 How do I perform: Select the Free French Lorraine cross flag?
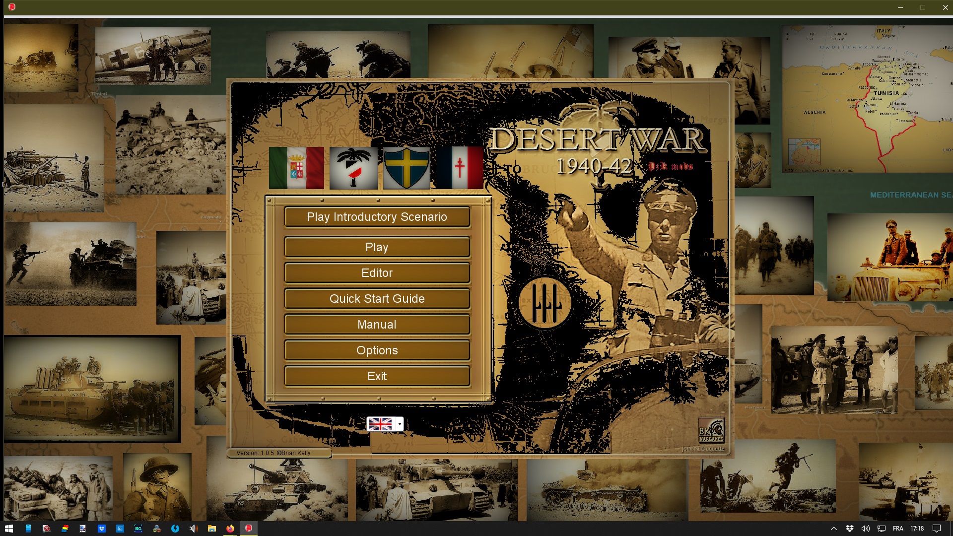pos(460,168)
